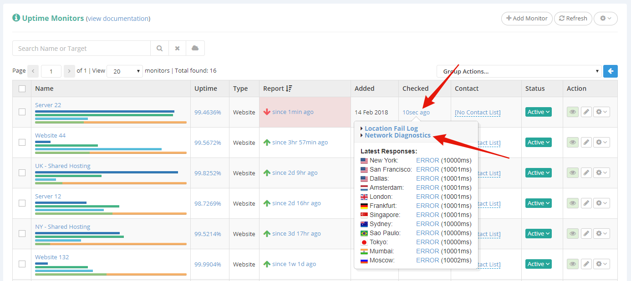Go to next page arrow
This screenshot has height=281, width=631.
[69, 71]
